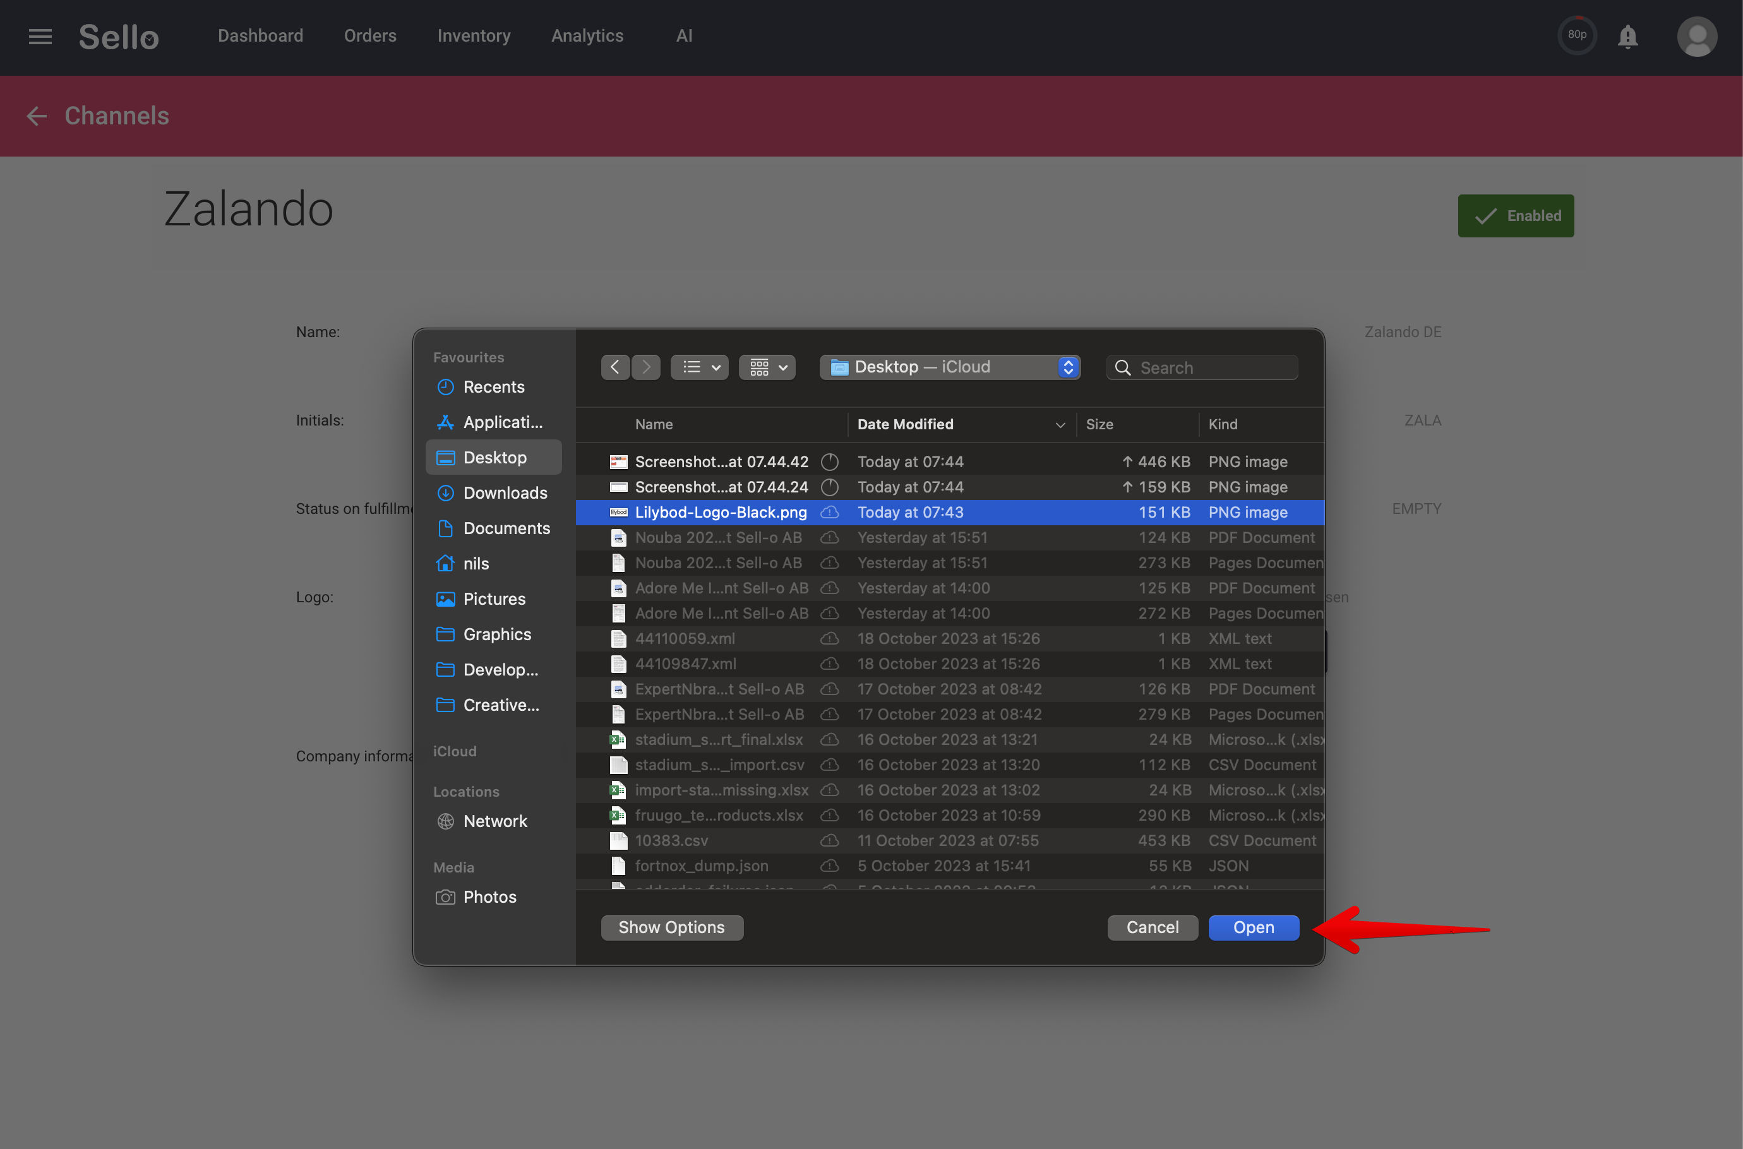The height and width of the screenshot is (1149, 1743).
Task: Click the Search field in file dialog
Action: pyautogui.click(x=1202, y=367)
